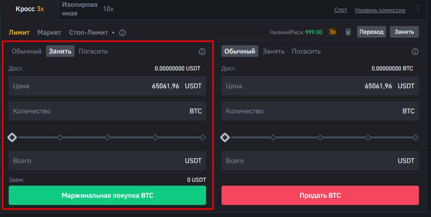Click the buy panel amount slider handle
This screenshot has height=217, width=431.
pos(13,137)
